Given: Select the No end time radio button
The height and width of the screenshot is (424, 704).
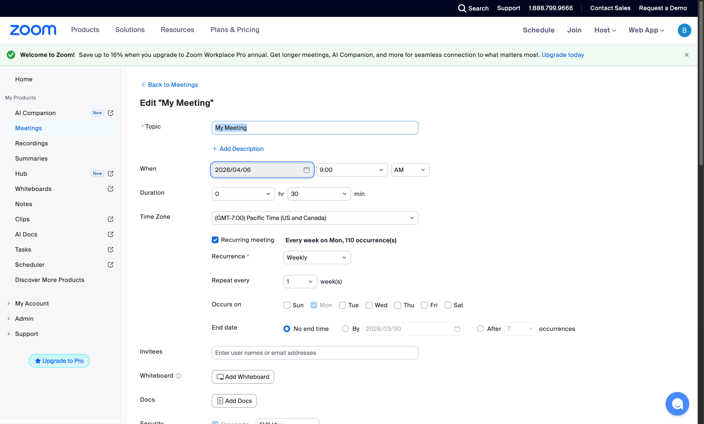Looking at the screenshot, I should click(287, 329).
